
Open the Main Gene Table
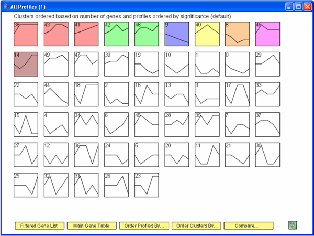point(92,226)
